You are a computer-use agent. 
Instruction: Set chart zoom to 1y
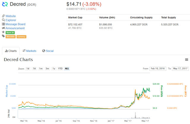pos(54,68)
